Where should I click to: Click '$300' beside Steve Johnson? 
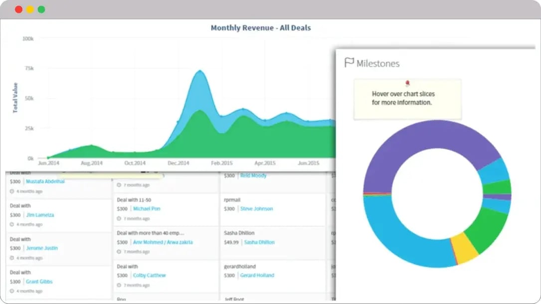[x=229, y=208]
